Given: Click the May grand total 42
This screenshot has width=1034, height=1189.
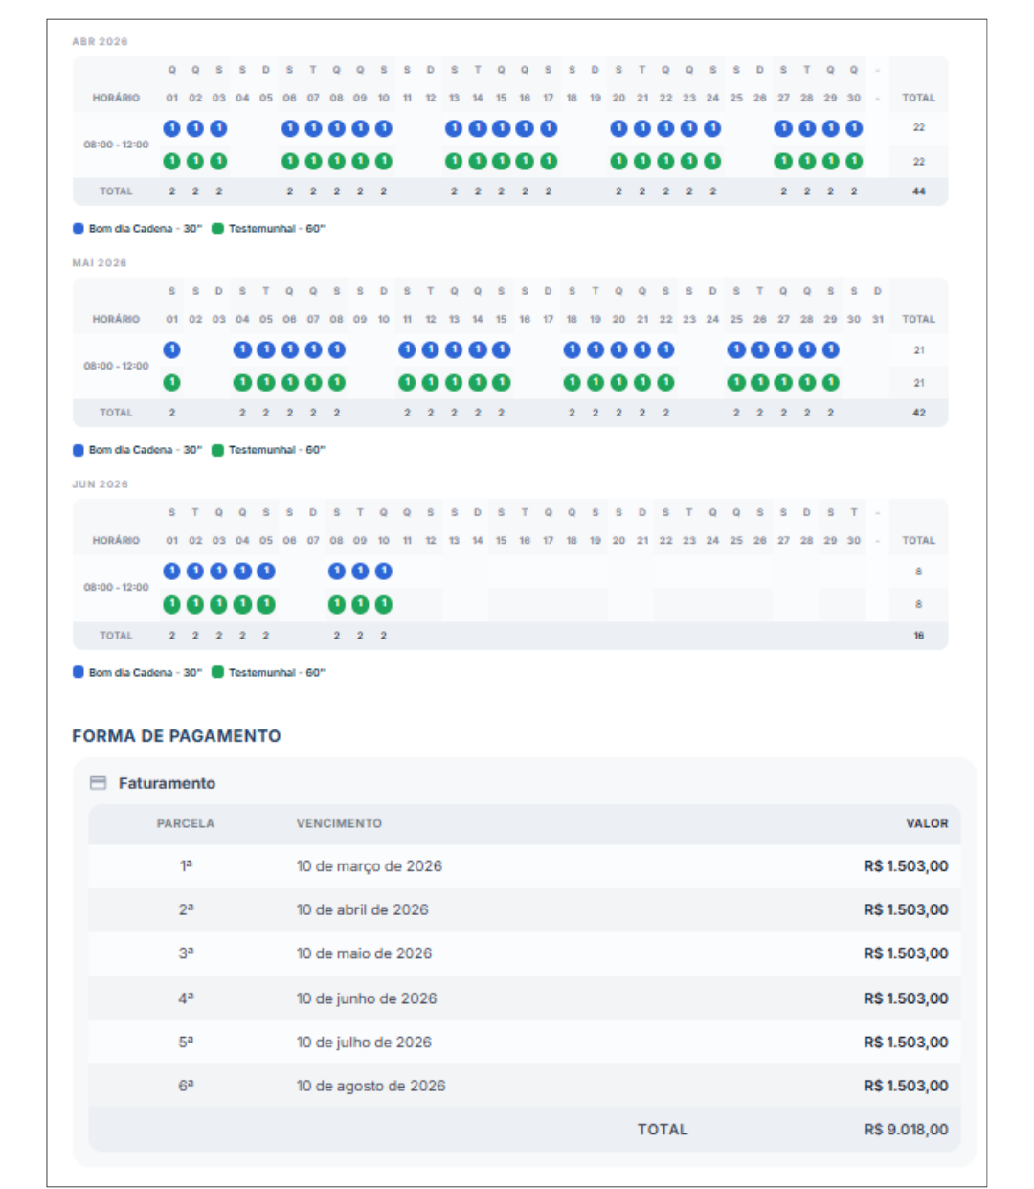Looking at the screenshot, I should click(919, 413).
